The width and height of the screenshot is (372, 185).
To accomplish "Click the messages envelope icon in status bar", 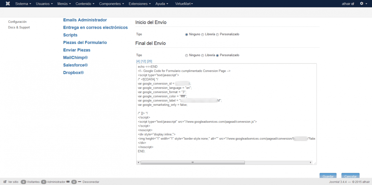I will (68, 182).
